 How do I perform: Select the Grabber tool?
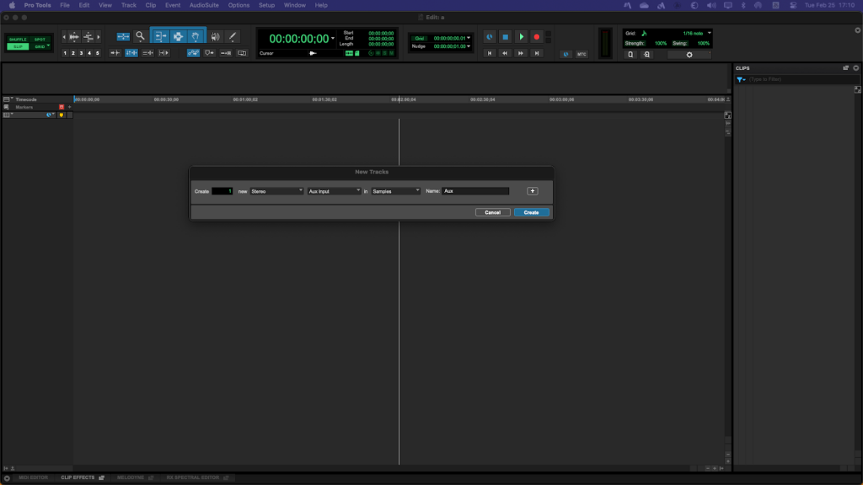(196, 36)
